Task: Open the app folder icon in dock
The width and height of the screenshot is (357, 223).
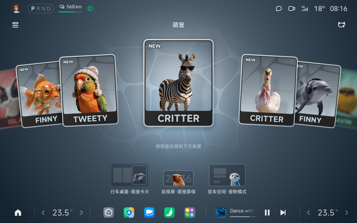Action: coord(190,212)
